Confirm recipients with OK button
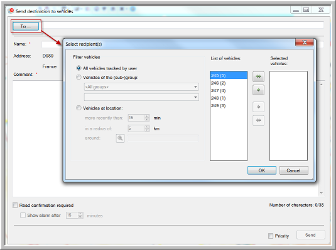The width and height of the screenshot is (336, 250). (x=262, y=170)
